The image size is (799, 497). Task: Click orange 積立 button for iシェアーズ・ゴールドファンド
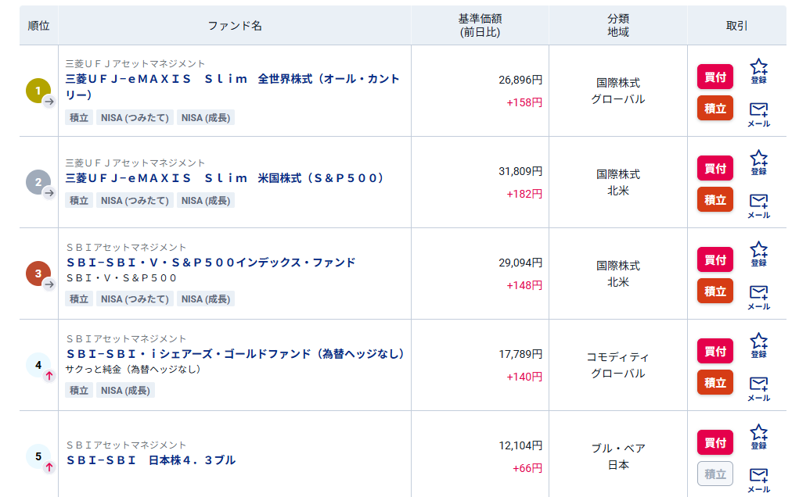pyautogui.click(x=715, y=383)
